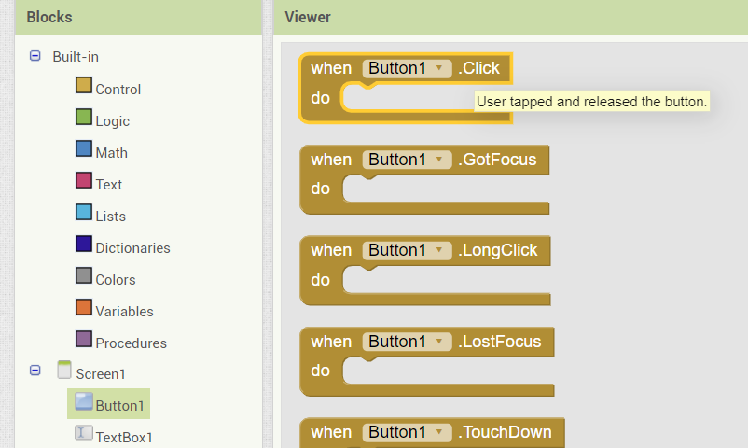Open Button1 dropdown in the LongClick block
This screenshot has height=448, width=748.
pyautogui.click(x=407, y=250)
